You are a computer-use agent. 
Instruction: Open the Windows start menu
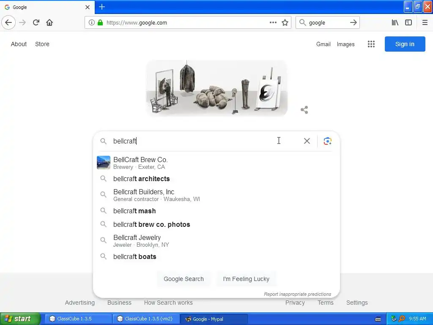20,319
